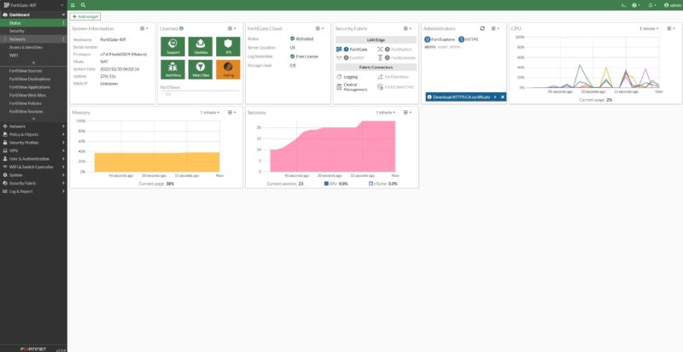Expand the System menu
This screenshot has width=683, height=352.
tap(33, 174)
